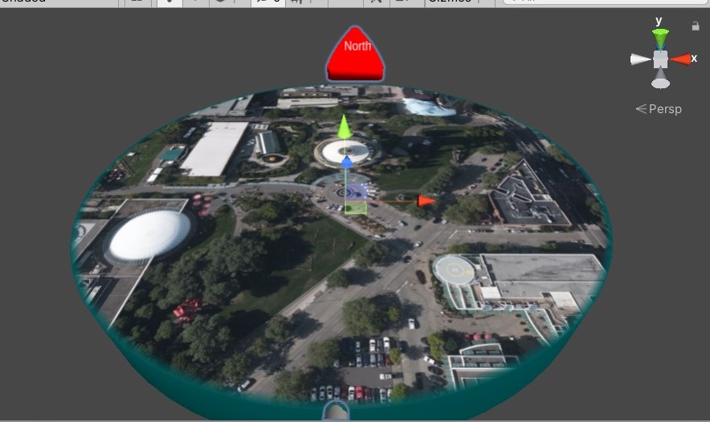Select the gray marker at the map's bottom edge
The image size is (710, 422).
coord(336,411)
